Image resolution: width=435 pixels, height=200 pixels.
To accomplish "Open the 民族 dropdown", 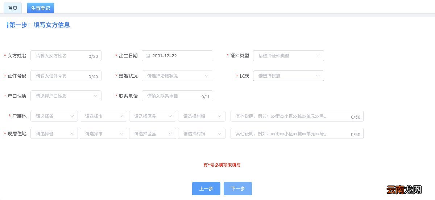I will [x=288, y=76].
